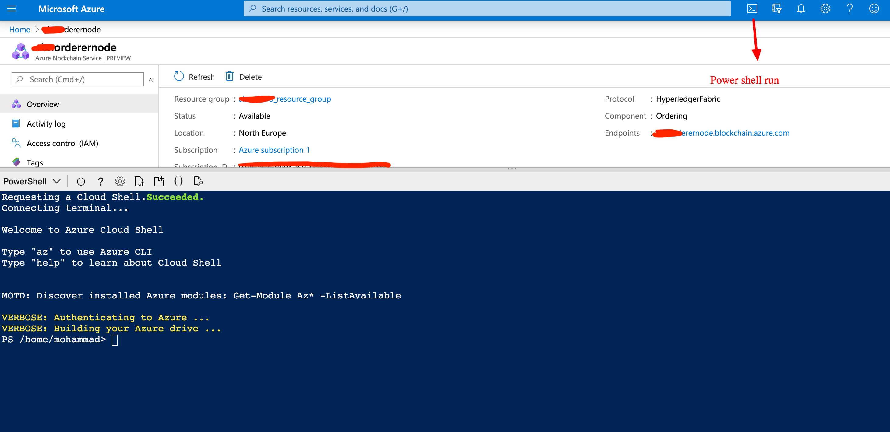Viewport: 890px width, 432px height.
Task: Open Access control (IAM) section
Action: (62, 143)
